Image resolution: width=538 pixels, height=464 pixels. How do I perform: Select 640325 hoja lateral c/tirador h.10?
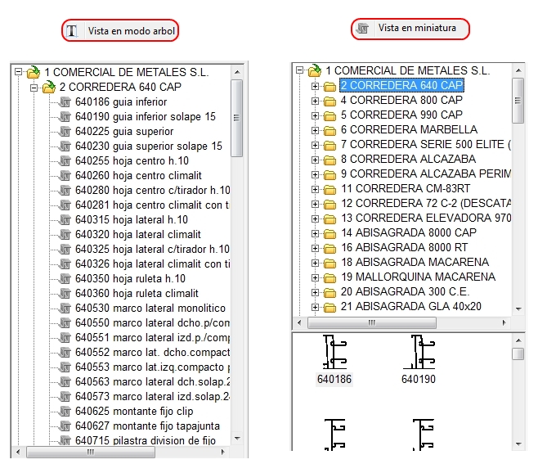152,250
